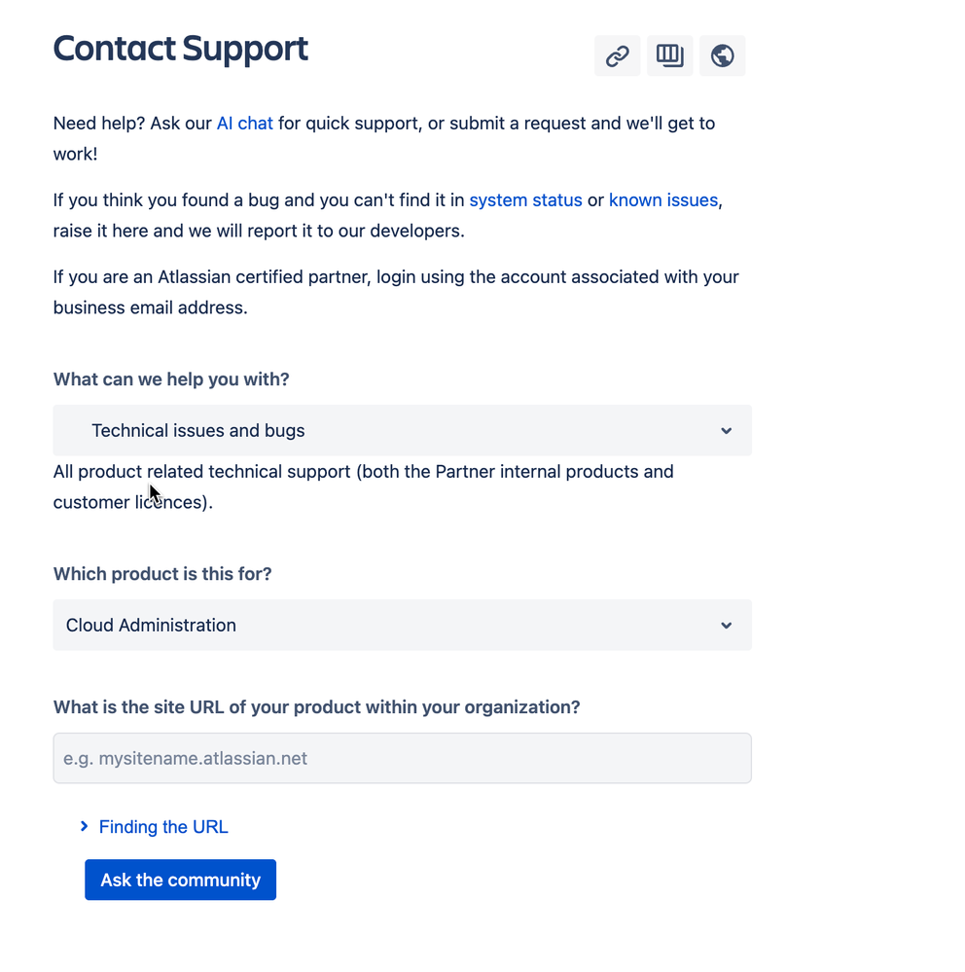The image size is (965, 972).
Task: Click the Atlassian certified partner paragraph
Action: [396, 292]
